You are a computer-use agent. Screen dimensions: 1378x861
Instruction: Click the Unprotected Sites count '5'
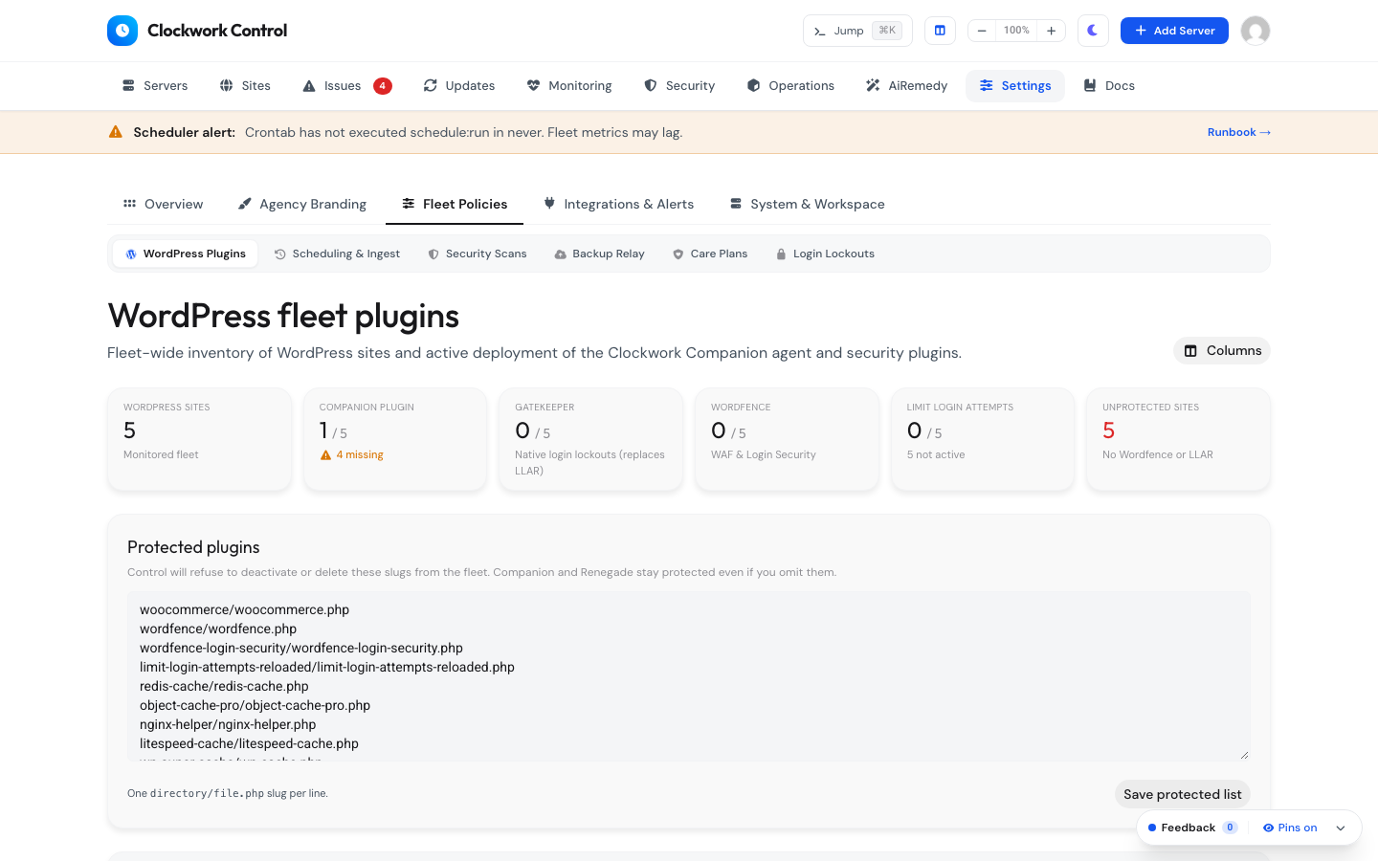pos(1108,430)
